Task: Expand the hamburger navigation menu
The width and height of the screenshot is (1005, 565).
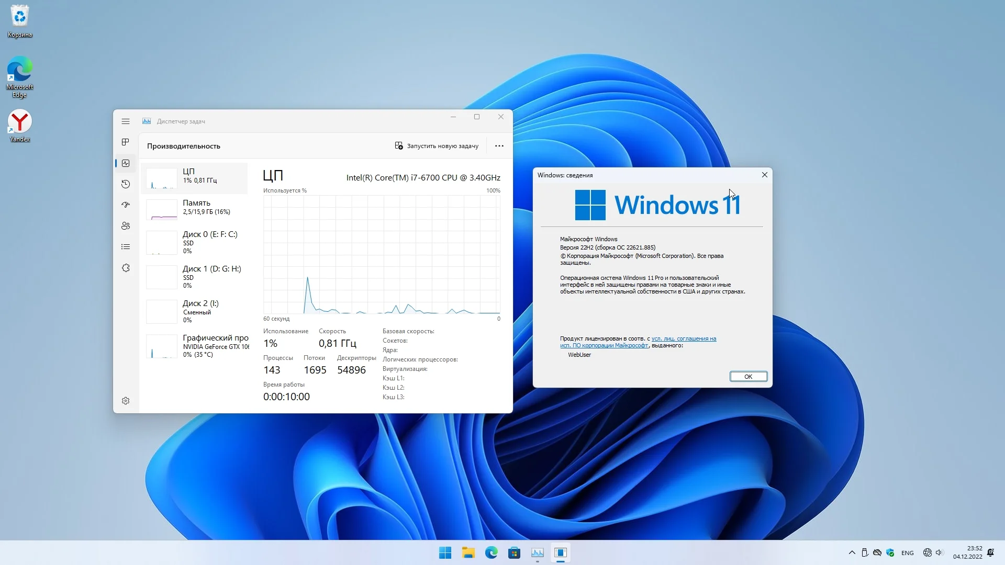Action: (125, 121)
